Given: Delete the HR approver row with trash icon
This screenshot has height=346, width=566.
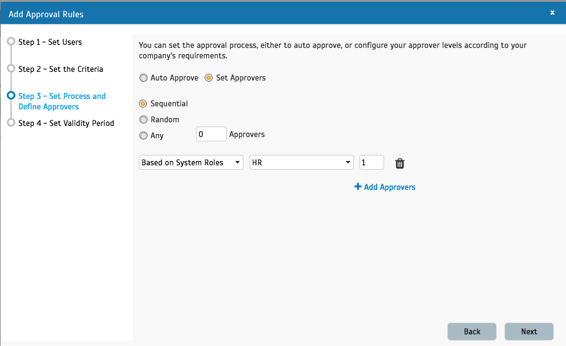Looking at the screenshot, I should (x=399, y=163).
